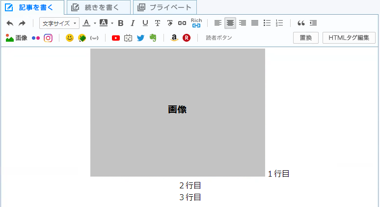Align text to the right
This screenshot has width=380, height=207.
pos(243,23)
